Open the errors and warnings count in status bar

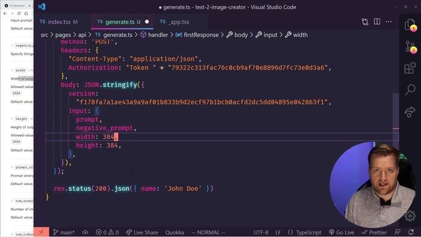pyautogui.click(x=107, y=232)
